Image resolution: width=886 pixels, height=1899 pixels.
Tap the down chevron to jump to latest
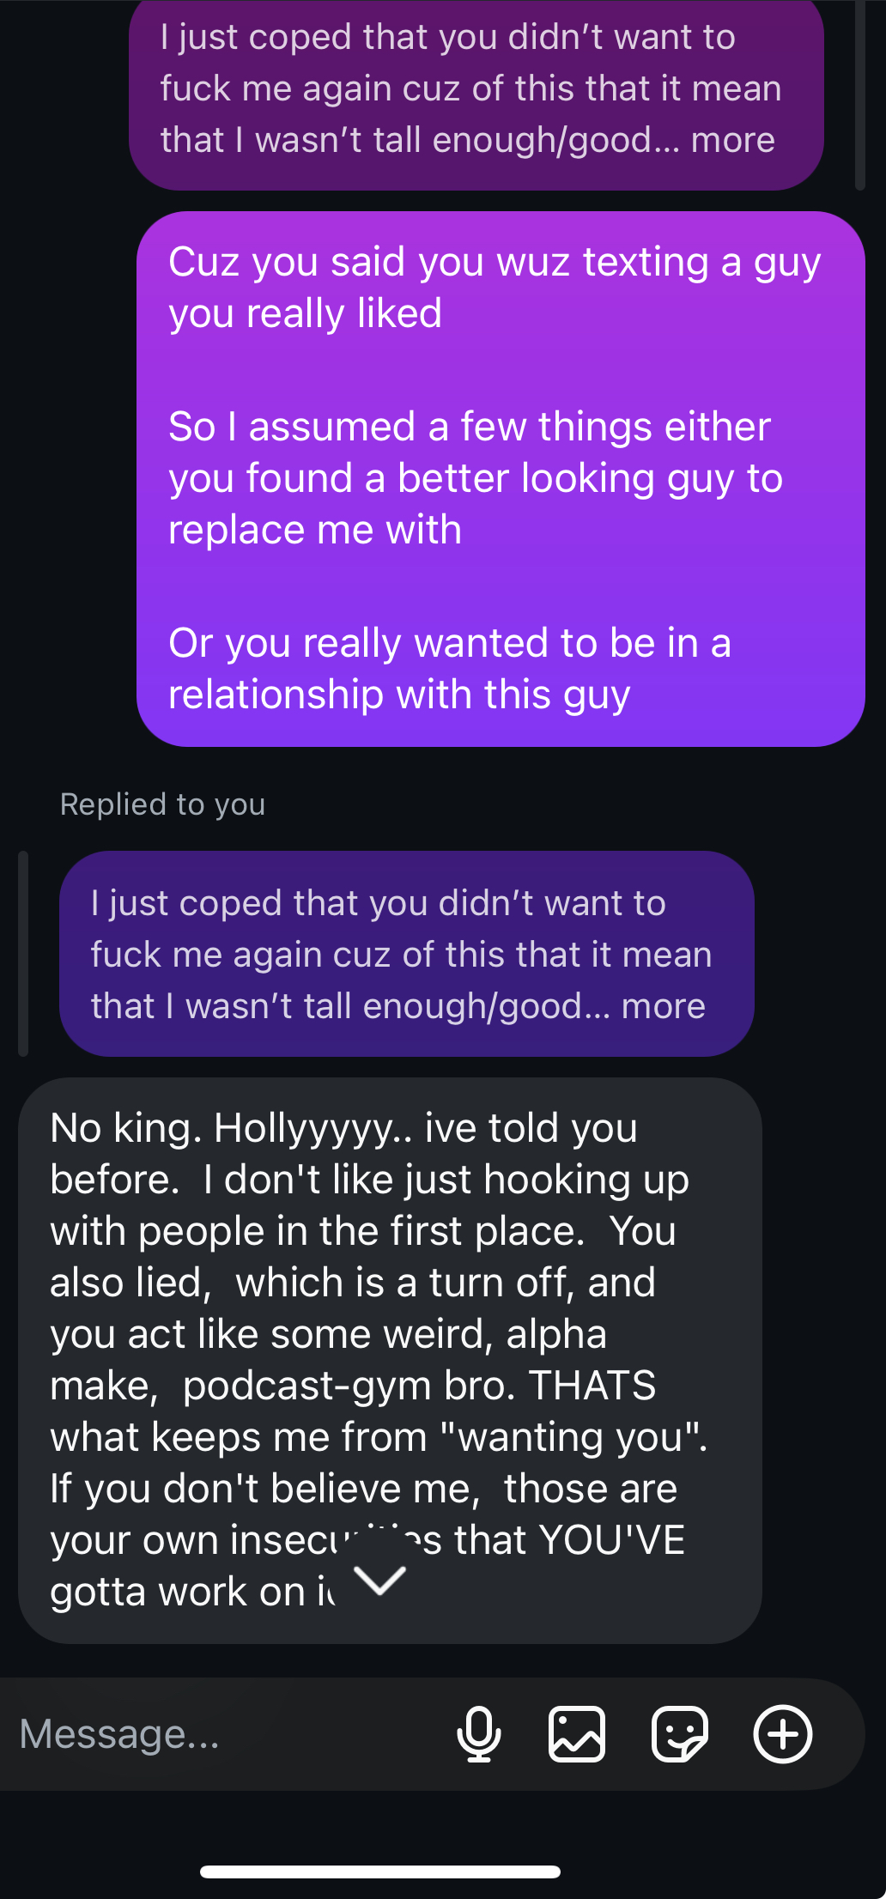pos(380,1580)
